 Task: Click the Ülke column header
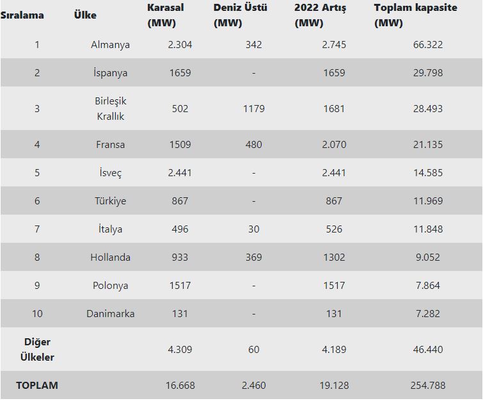pos(85,15)
